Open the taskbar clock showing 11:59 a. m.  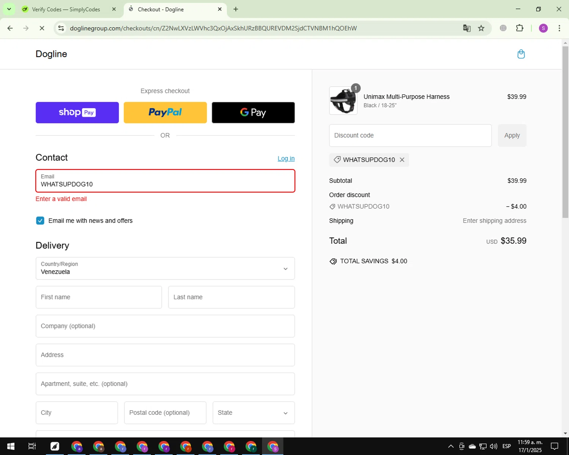530,446
